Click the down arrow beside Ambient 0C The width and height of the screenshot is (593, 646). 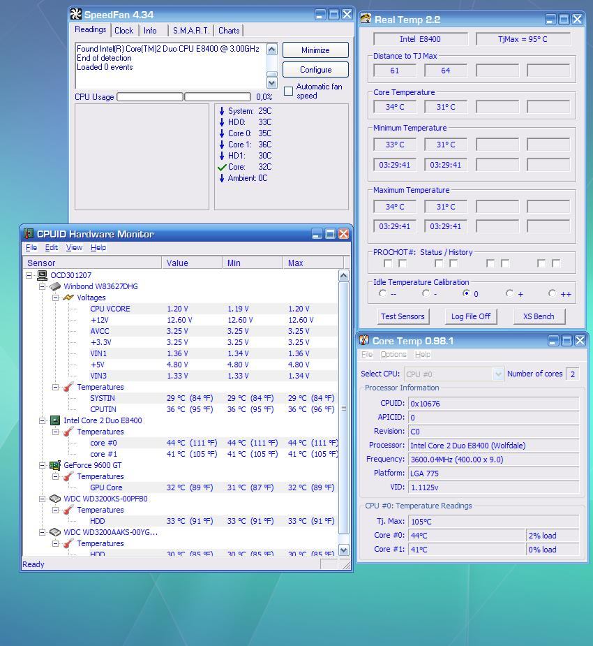222,178
